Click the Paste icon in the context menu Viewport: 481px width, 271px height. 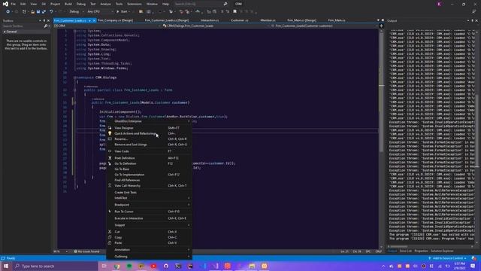(x=110, y=242)
